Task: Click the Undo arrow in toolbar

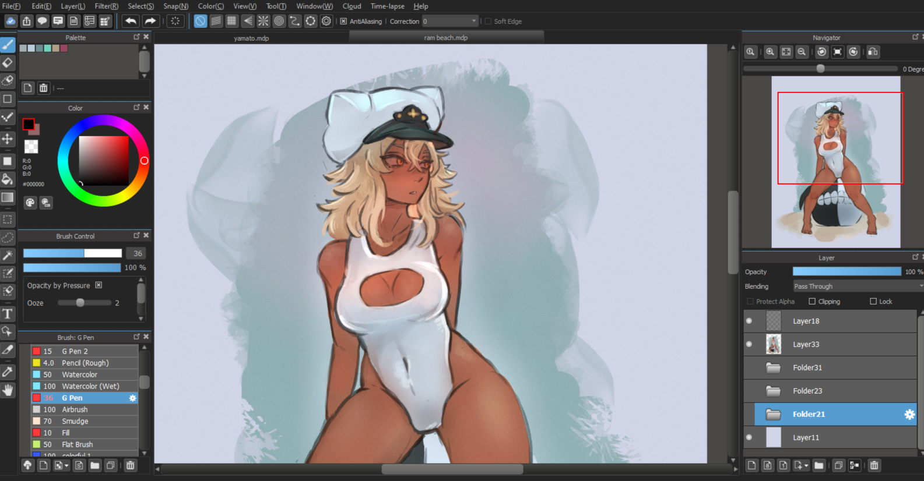Action: [x=131, y=22]
